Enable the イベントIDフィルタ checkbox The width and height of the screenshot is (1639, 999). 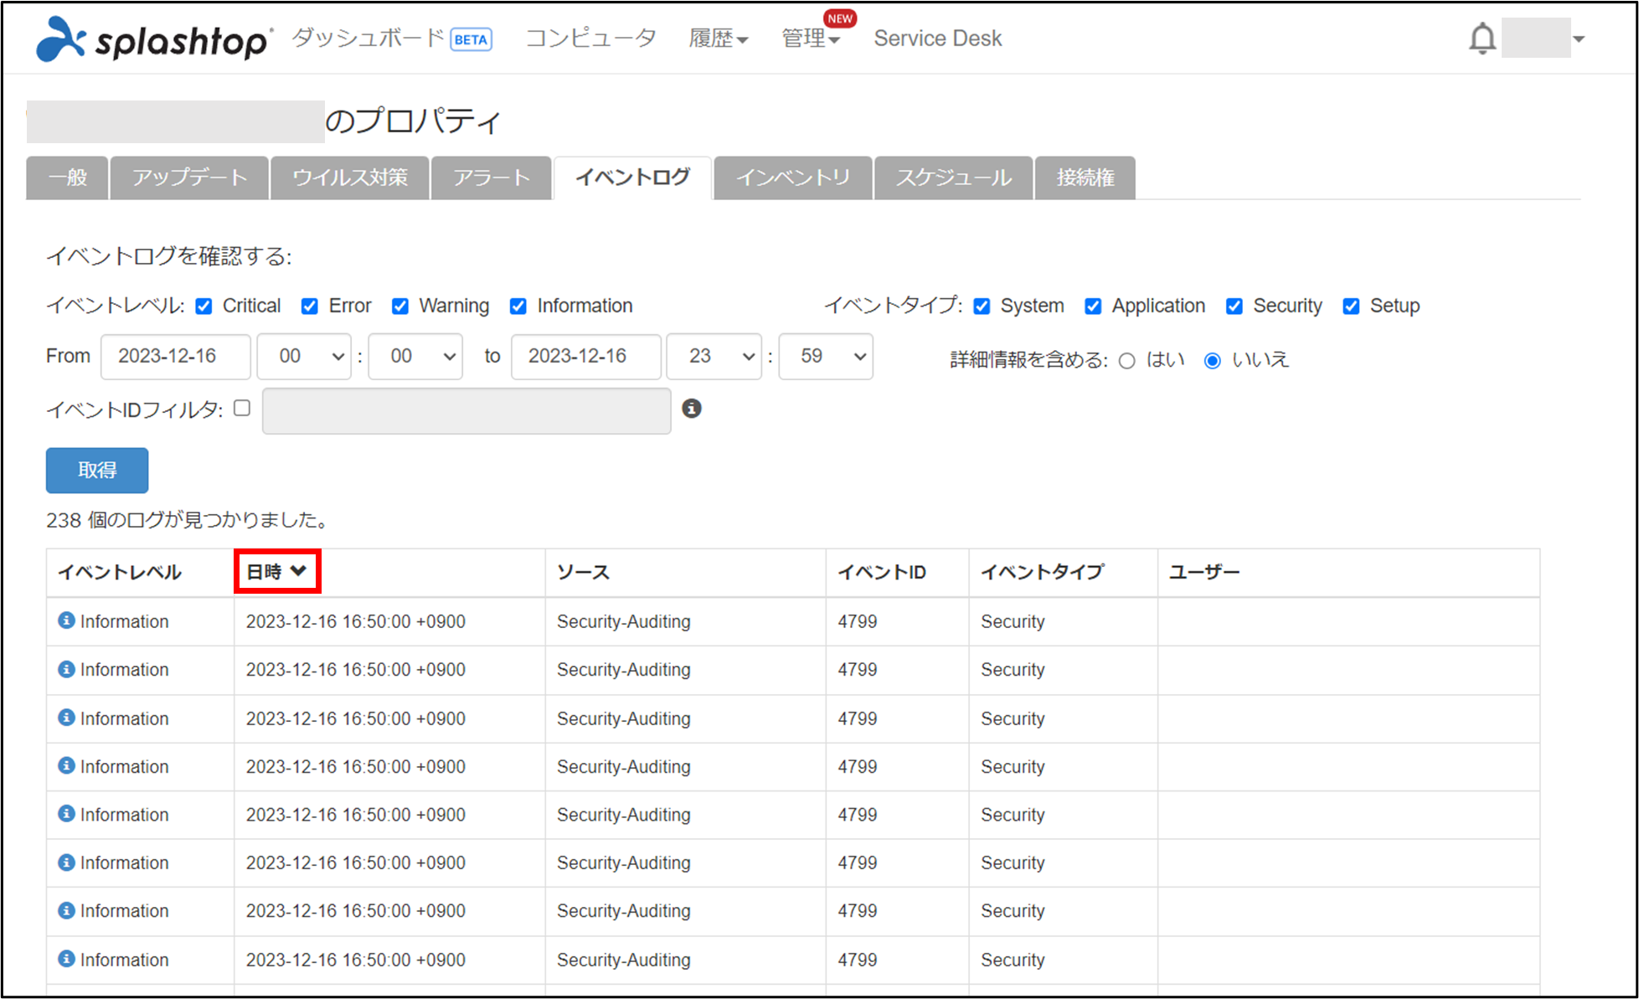242,408
